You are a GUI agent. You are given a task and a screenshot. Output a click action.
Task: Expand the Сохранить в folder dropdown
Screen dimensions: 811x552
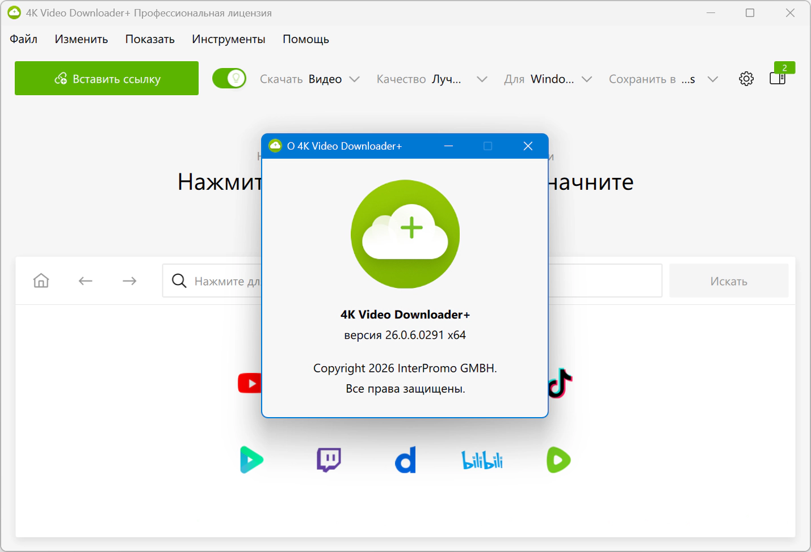click(x=663, y=79)
